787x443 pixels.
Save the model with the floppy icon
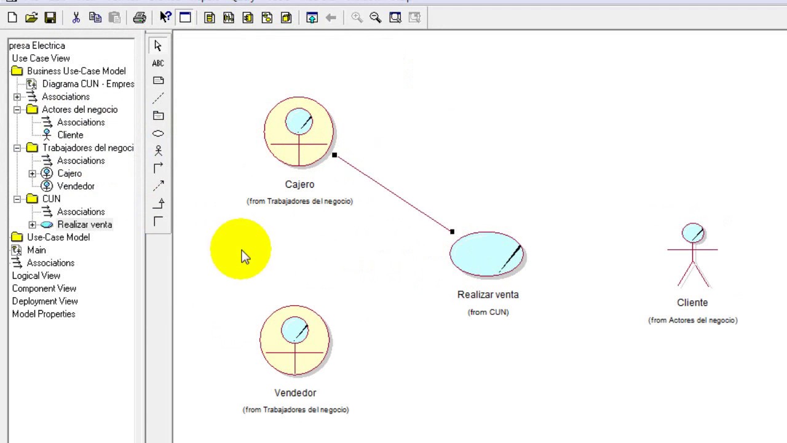pos(50,18)
